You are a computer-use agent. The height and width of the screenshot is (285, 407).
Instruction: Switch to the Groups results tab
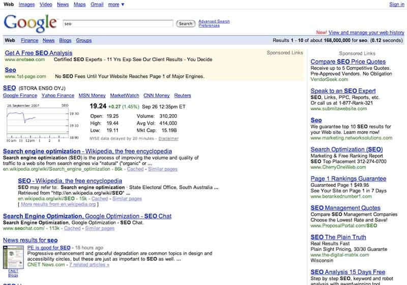83,41
